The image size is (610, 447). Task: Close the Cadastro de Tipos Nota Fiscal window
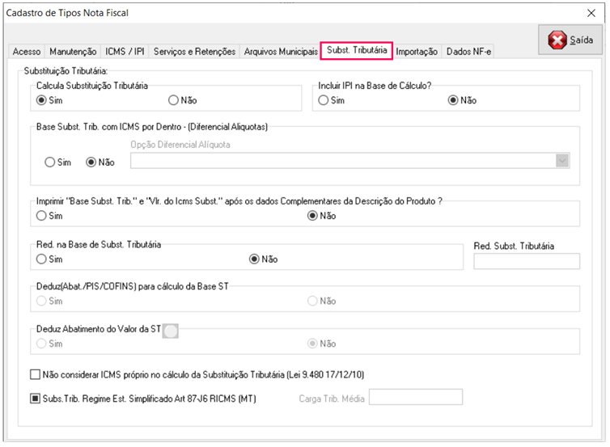click(590, 13)
